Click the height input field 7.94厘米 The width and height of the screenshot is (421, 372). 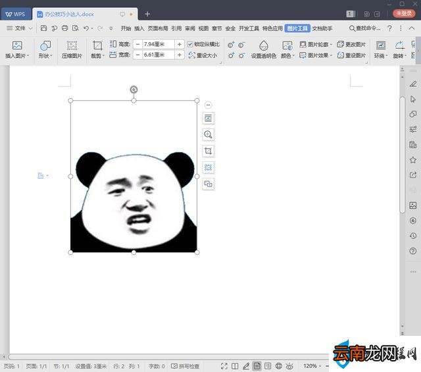point(159,44)
